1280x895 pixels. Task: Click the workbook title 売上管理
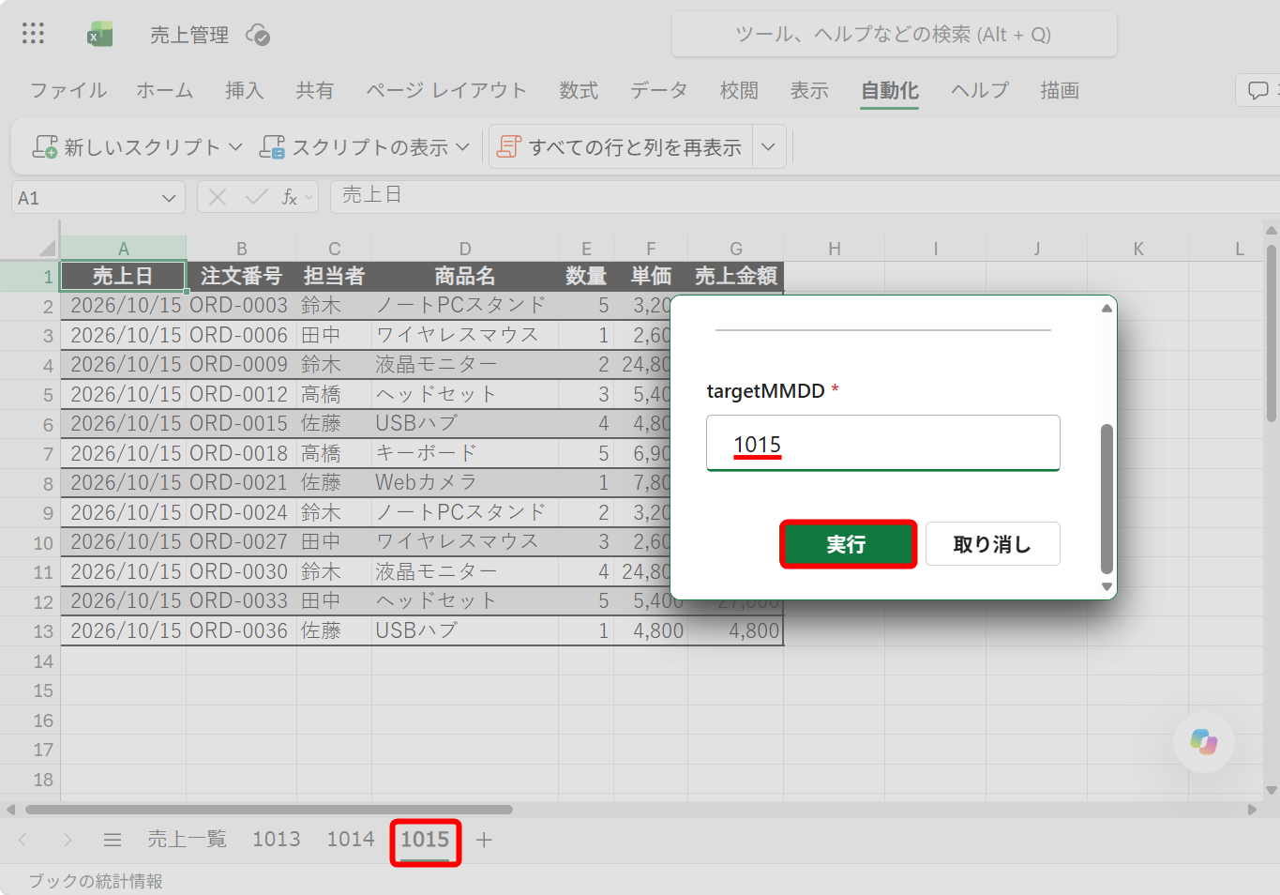click(189, 35)
